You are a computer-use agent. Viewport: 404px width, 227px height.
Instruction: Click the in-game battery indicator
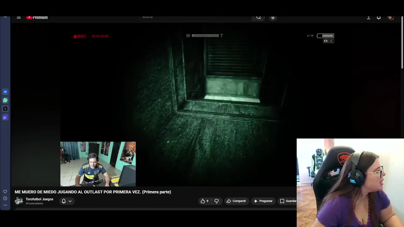click(x=325, y=36)
